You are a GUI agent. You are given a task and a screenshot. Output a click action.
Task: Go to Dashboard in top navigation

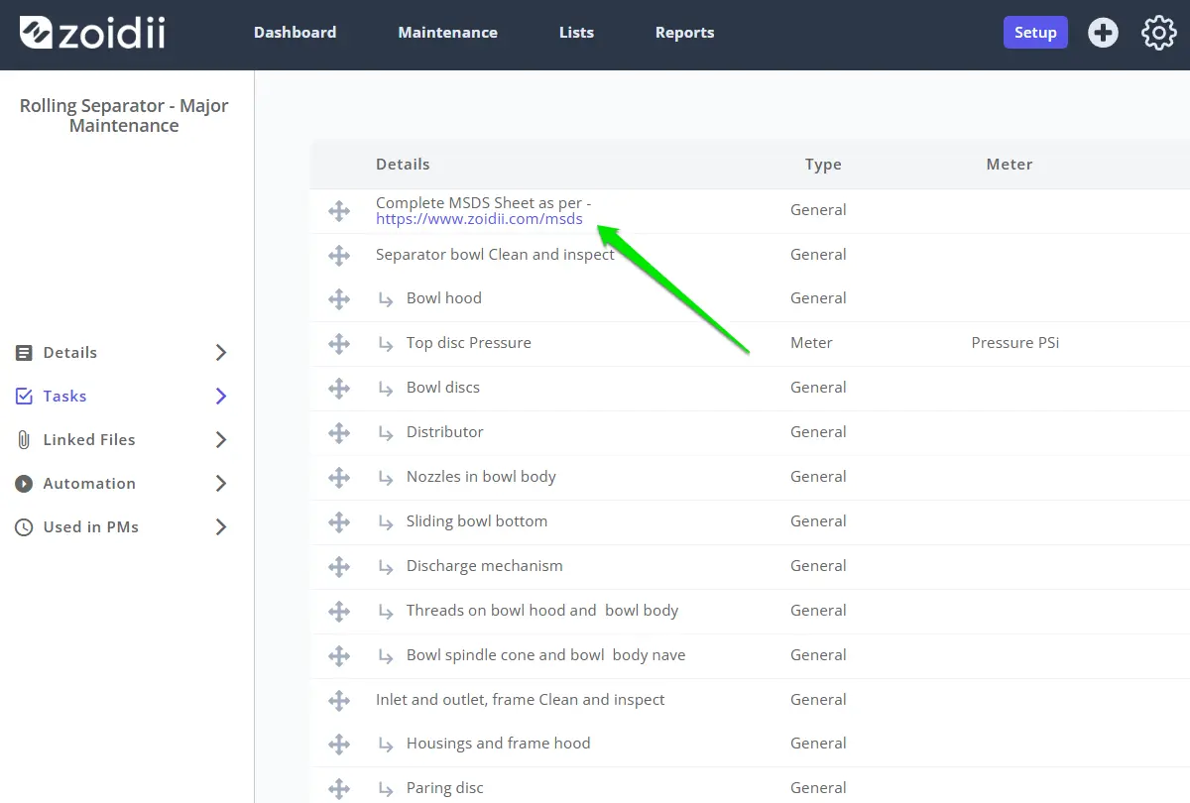tap(295, 33)
